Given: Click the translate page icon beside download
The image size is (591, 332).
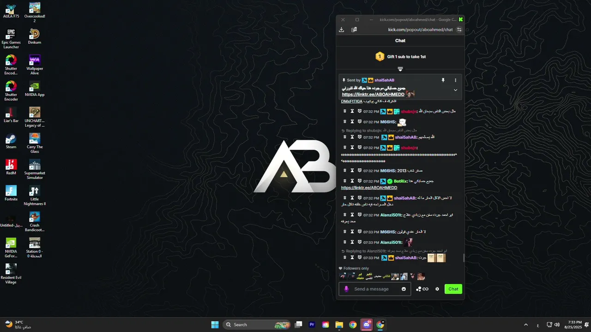Looking at the screenshot, I should pyautogui.click(x=354, y=30).
